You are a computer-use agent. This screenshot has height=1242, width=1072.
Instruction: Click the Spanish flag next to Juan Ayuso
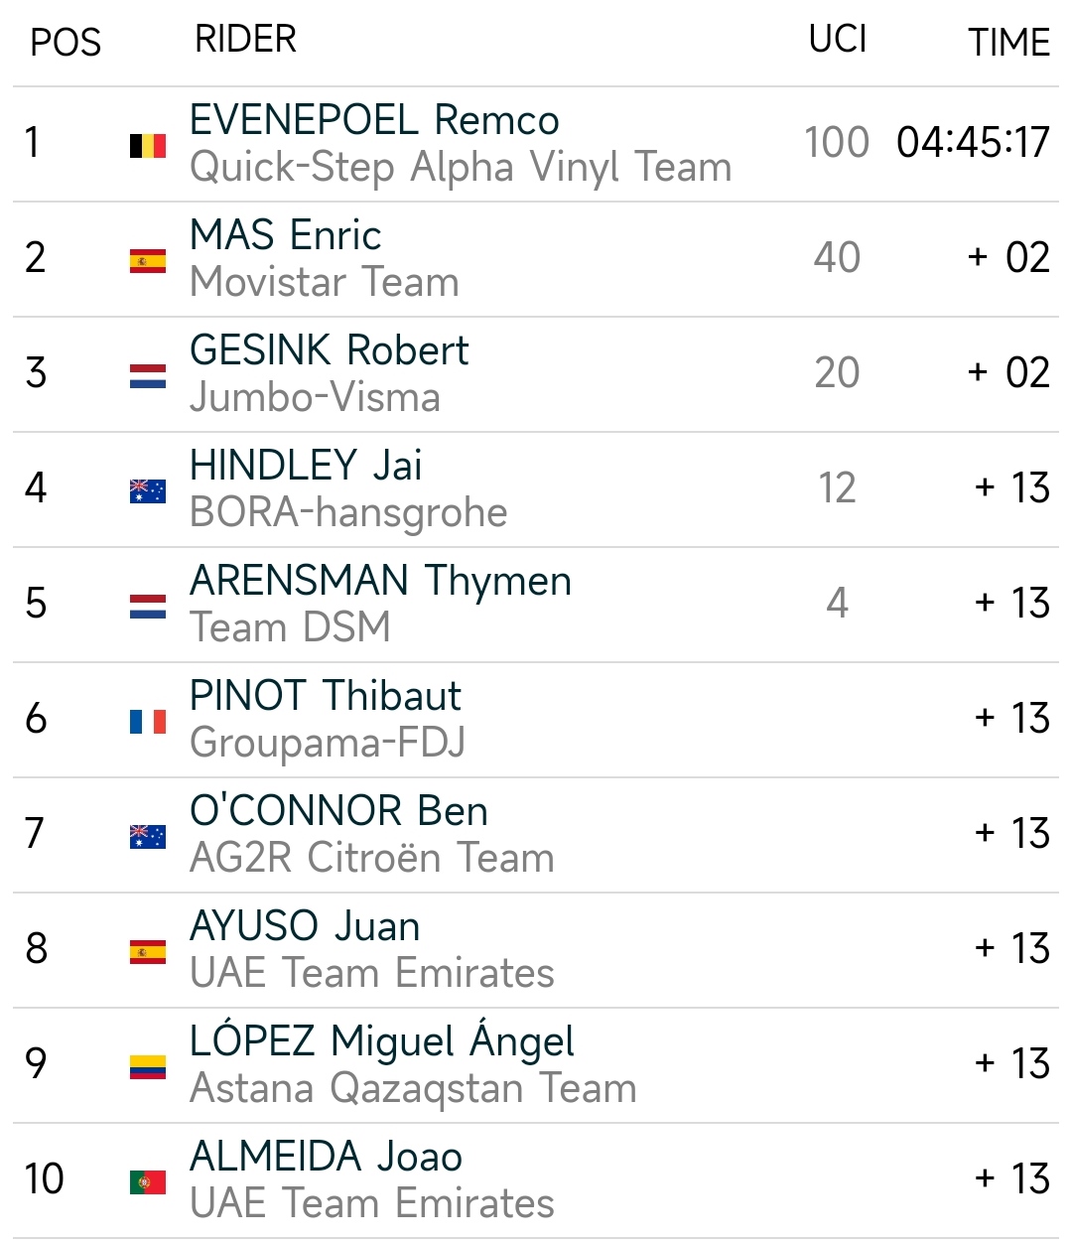(147, 952)
